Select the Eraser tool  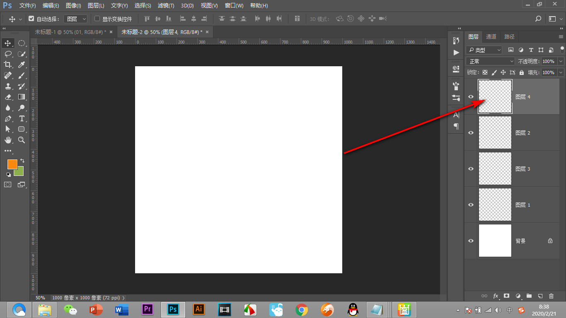pyautogui.click(x=8, y=97)
